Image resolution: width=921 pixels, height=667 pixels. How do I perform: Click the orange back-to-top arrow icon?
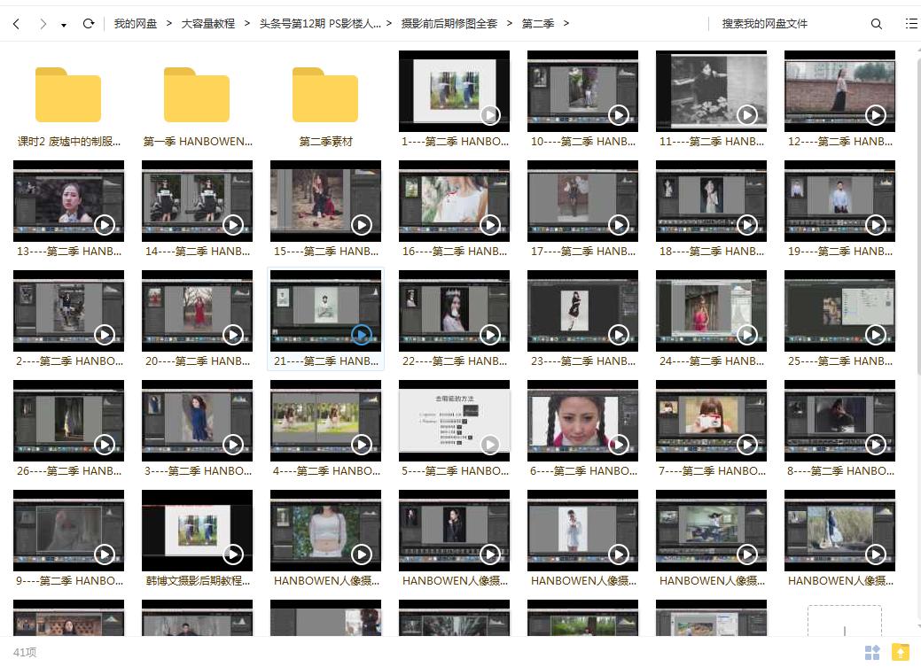[901, 652]
